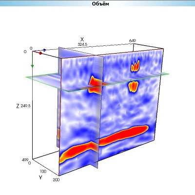The width and height of the screenshot is (195, 195).
Task: Click the 499 tick on Z axis
Action: [25, 160]
